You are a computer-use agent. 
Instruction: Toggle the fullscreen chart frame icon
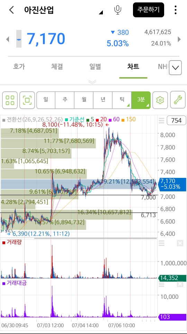[27, 100]
